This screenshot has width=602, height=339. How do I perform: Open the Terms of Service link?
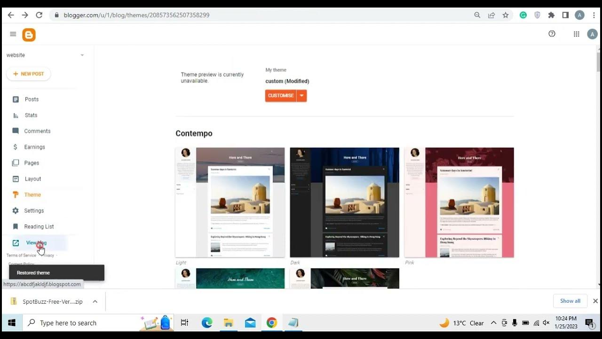[x=21, y=255]
